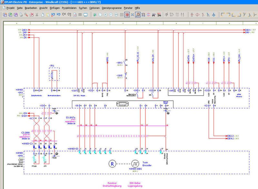Select the upper-left angle connection tool

point(223,14)
